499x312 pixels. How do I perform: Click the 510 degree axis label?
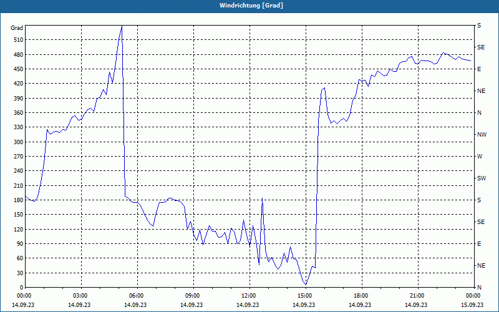tap(19, 40)
